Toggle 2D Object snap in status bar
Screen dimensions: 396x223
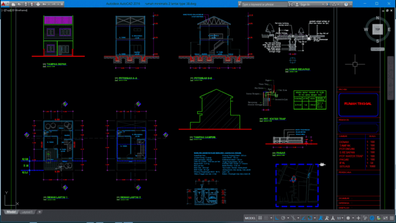point(310,218)
